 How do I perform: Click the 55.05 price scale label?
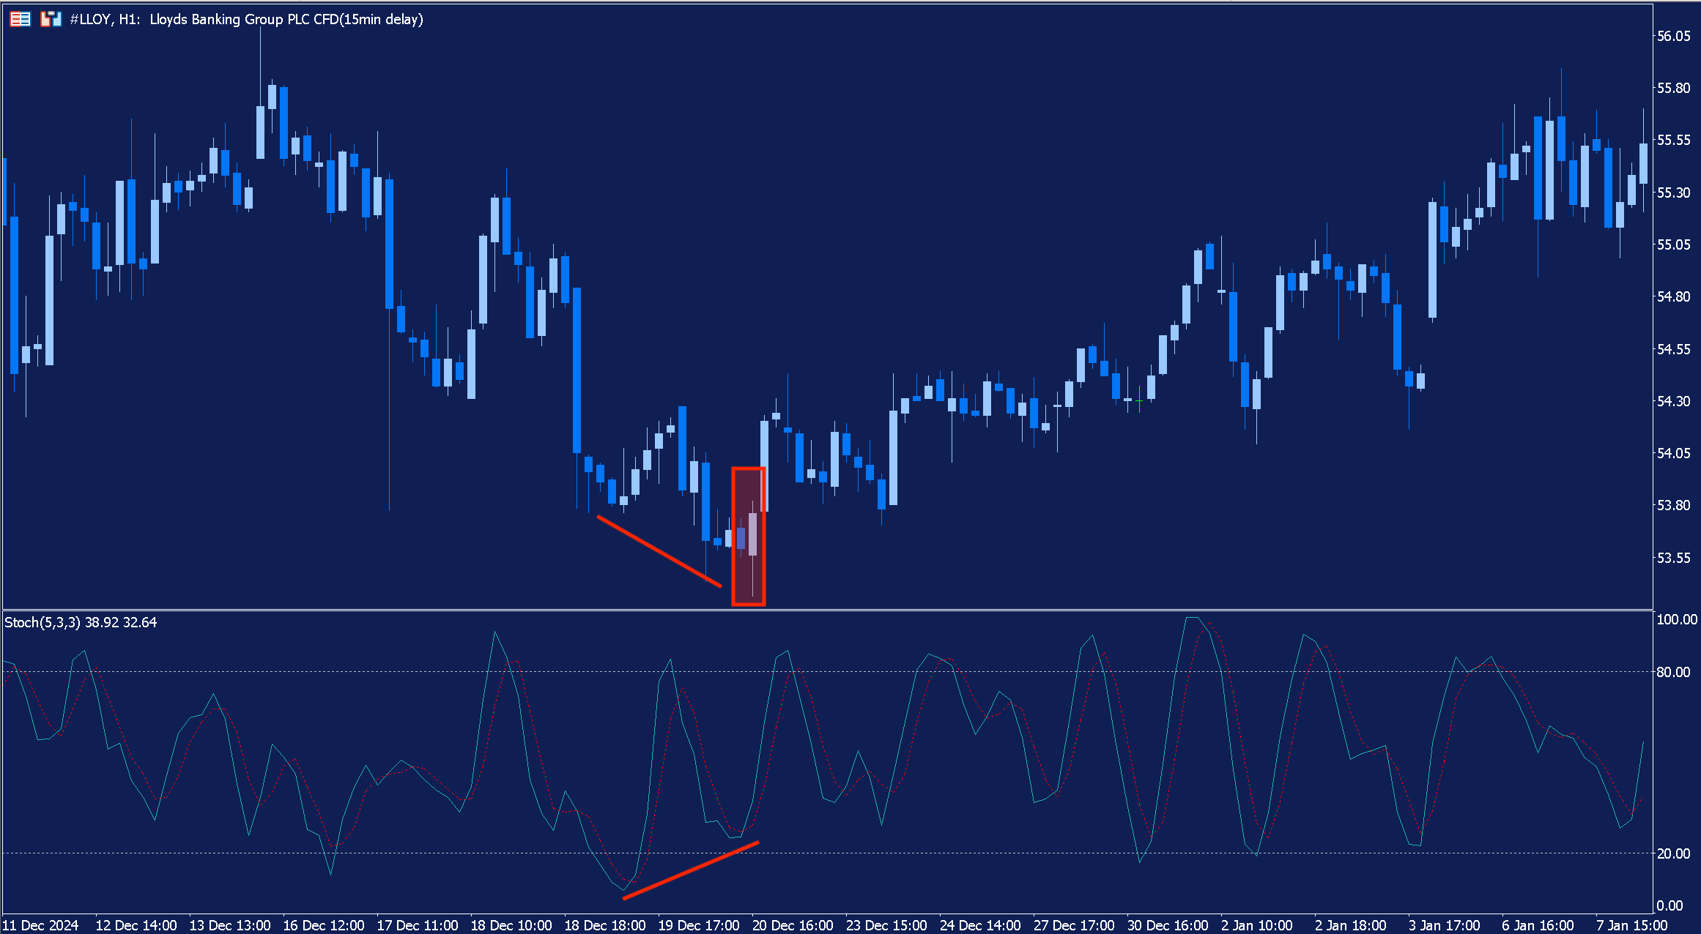1674,244
